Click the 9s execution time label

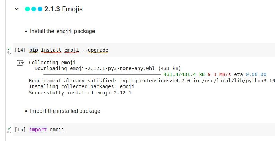coord(9,53)
